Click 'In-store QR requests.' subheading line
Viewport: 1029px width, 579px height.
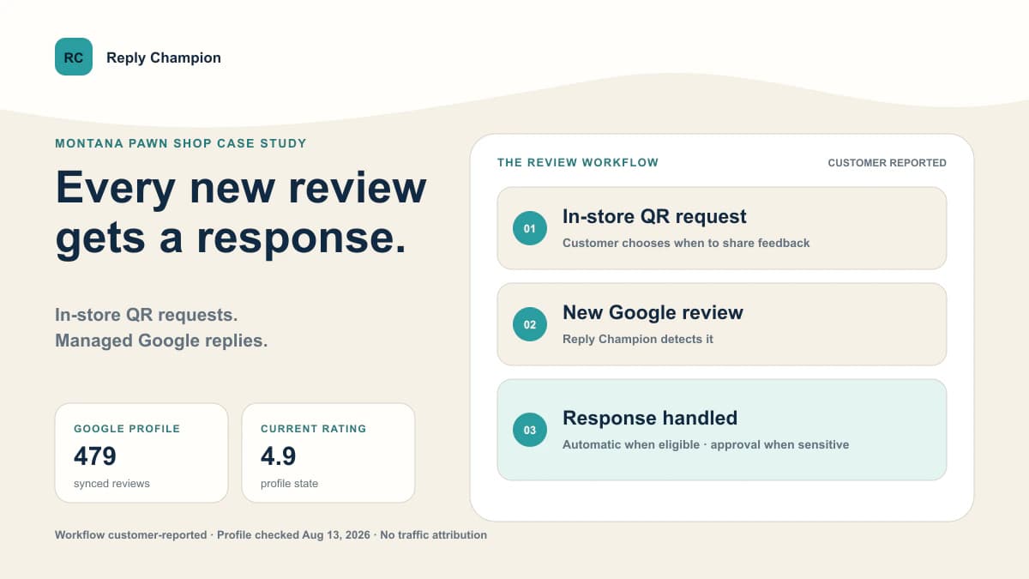tap(147, 315)
